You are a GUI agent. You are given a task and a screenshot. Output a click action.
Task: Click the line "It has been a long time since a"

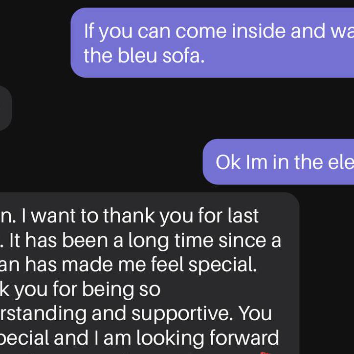153,240
